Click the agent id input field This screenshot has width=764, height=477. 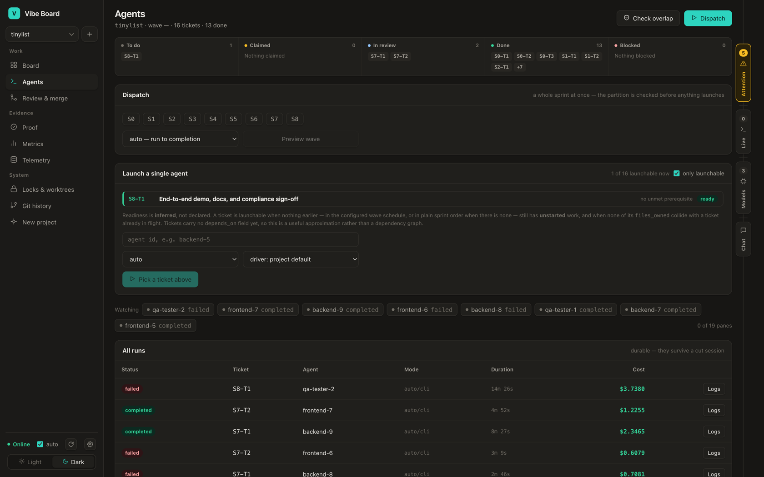[240, 239]
